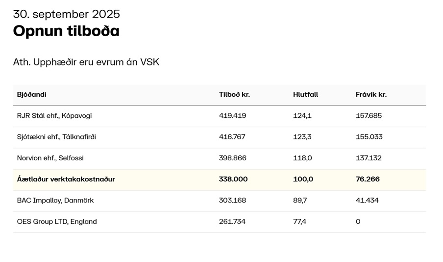Screen dimensions: 443x262
Task: Click the deviation value 137.132
Action: (x=369, y=158)
